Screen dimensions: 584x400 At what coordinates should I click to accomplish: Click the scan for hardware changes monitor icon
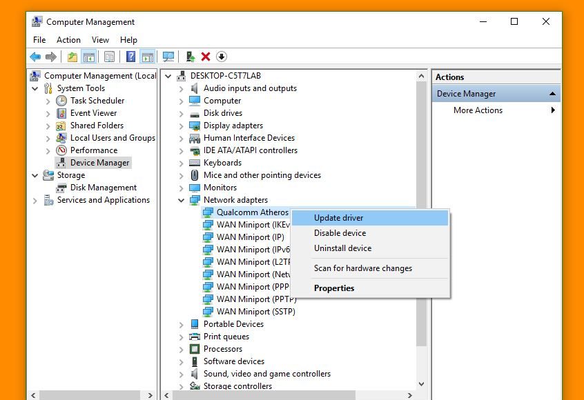168,57
